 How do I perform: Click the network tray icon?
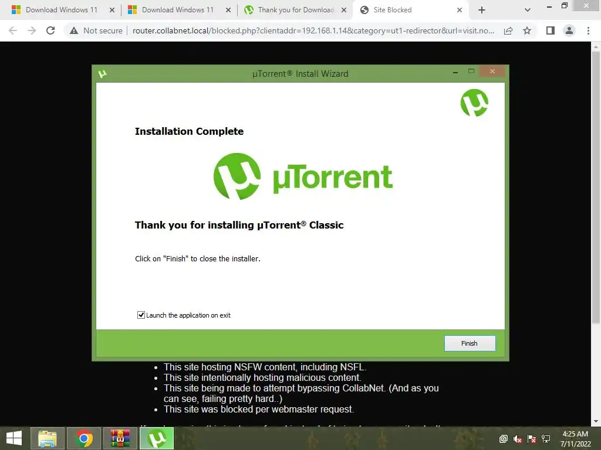point(546,439)
